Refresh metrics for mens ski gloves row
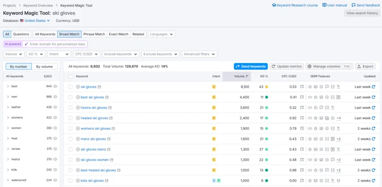The height and width of the screenshot is (187, 382). point(373,139)
